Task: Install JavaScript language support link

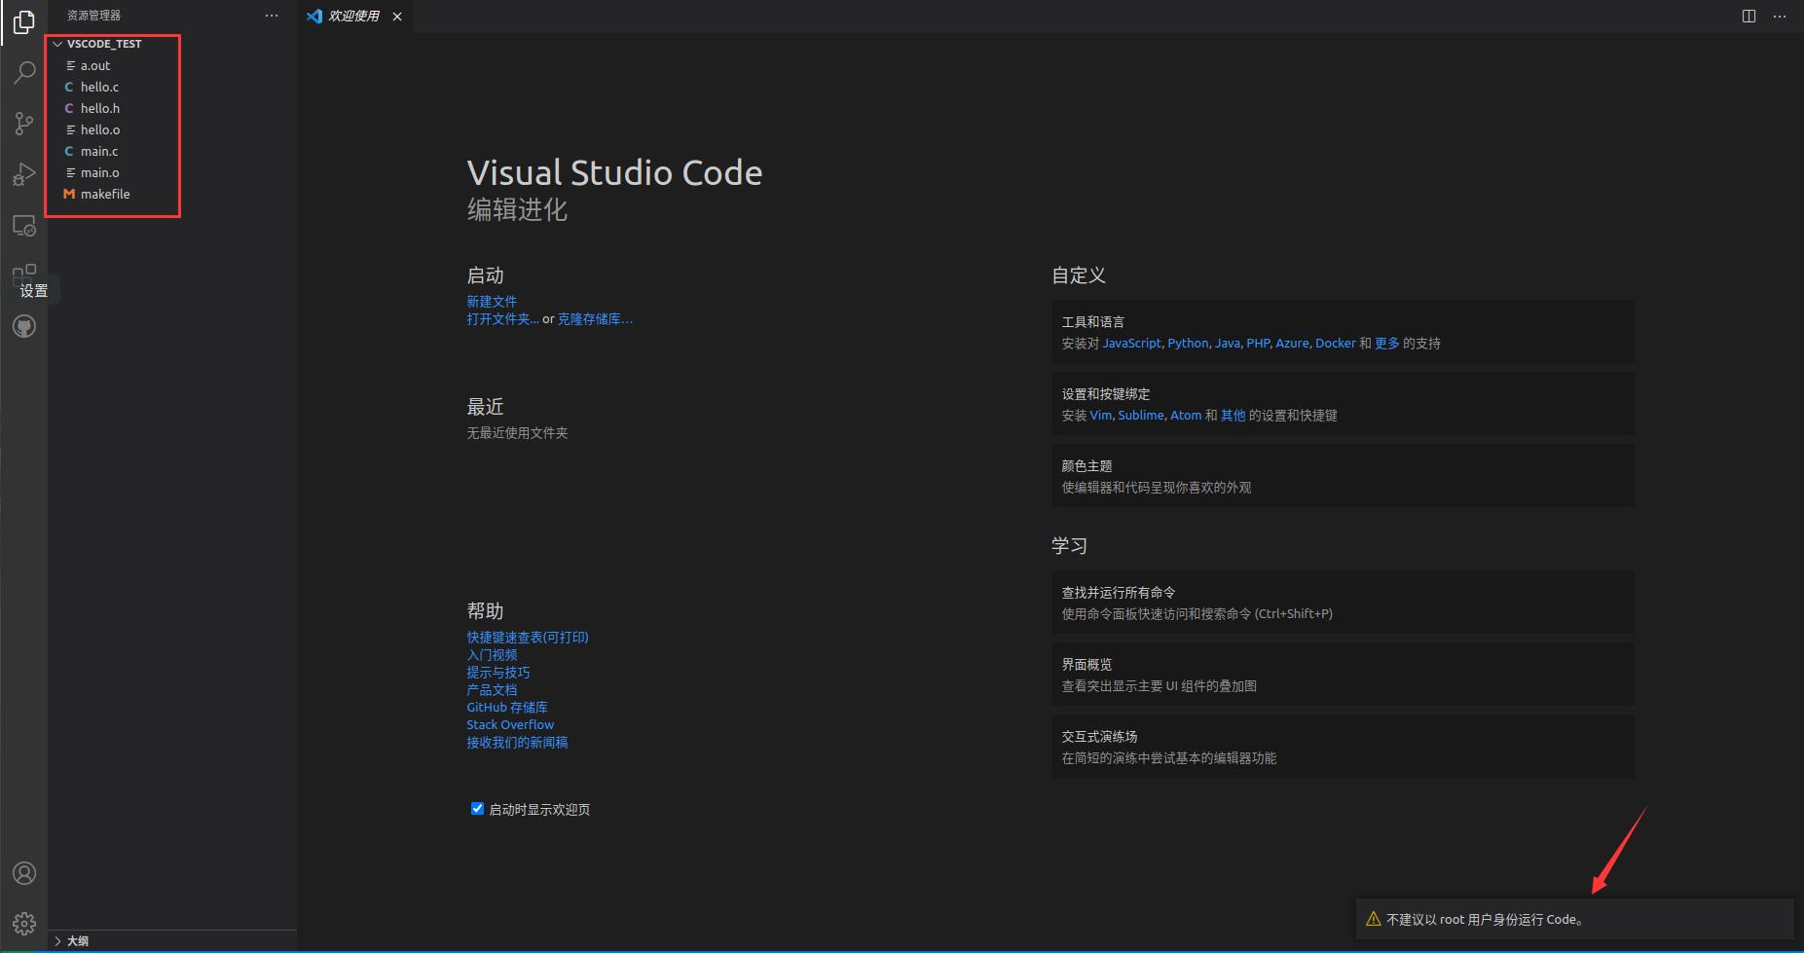Action: [x=1131, y=344]
